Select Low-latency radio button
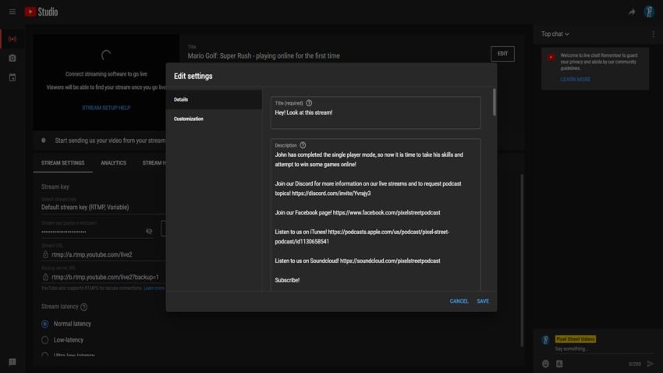This screenshot has width=663, height=373. coord(44,340)
